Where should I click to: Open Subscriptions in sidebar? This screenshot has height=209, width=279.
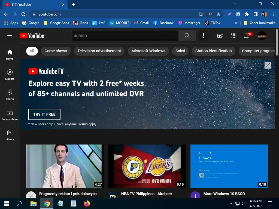10,115
